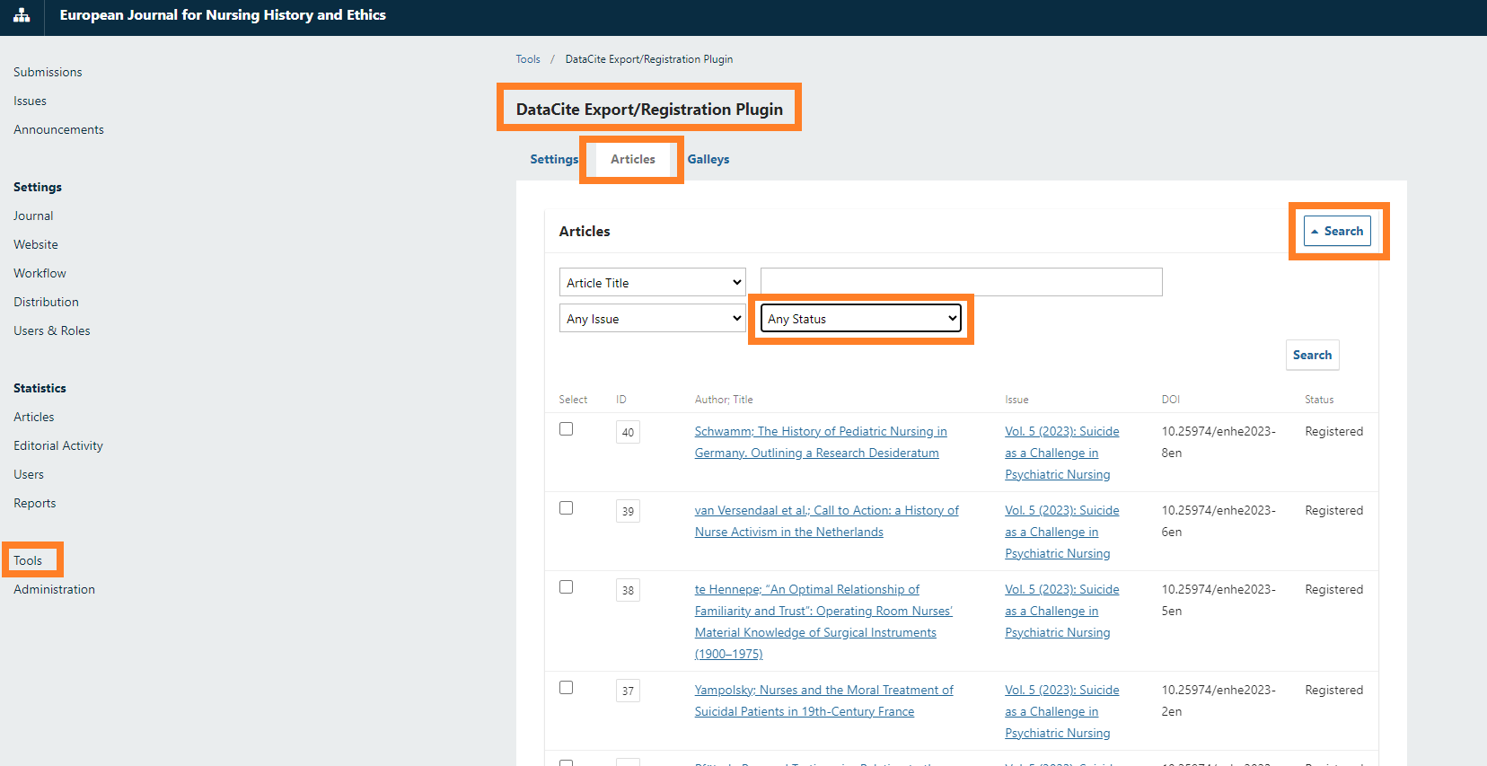Collapse the Search panel toggle at top right
Screen dimensions: 1487x766
1337,231
